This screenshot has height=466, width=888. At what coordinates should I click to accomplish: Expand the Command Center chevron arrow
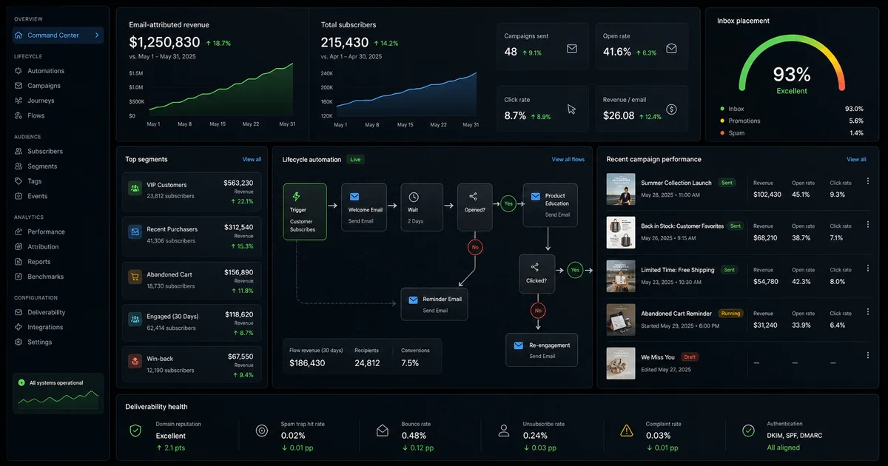pos(96,36)
